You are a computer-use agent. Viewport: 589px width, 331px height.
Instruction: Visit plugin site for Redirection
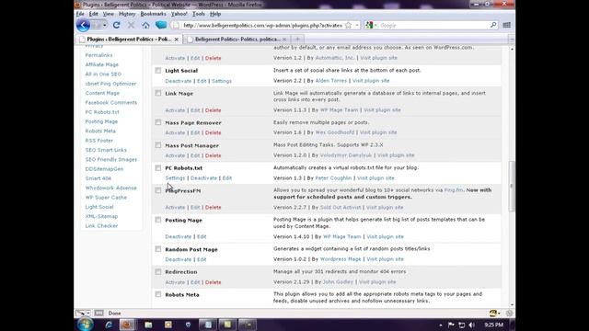click(377, 282)
